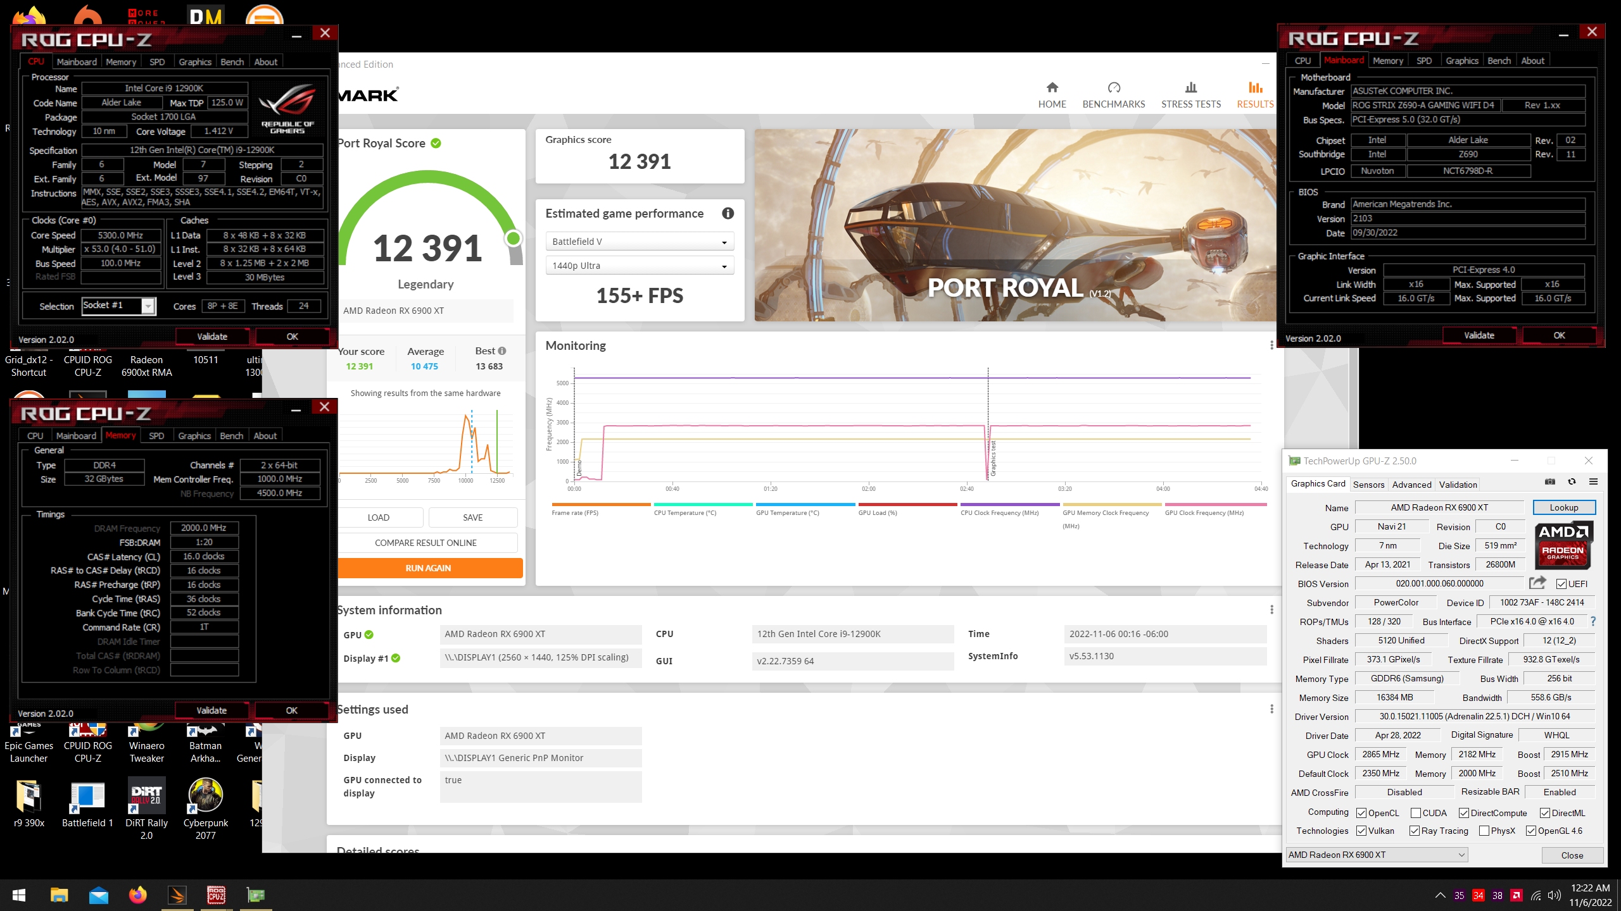The width and height of the screenshot is (1621, 911).
Task: Click CPU Temperature teal legend bar
Action: click(x=703, y=504)
